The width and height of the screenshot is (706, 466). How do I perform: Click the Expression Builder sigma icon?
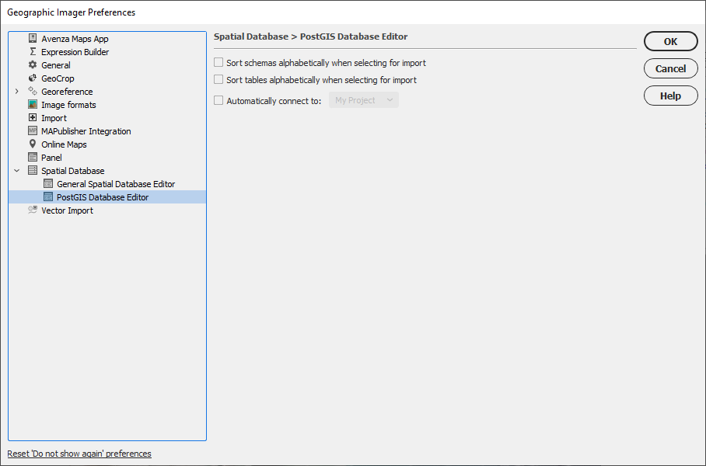33,52
